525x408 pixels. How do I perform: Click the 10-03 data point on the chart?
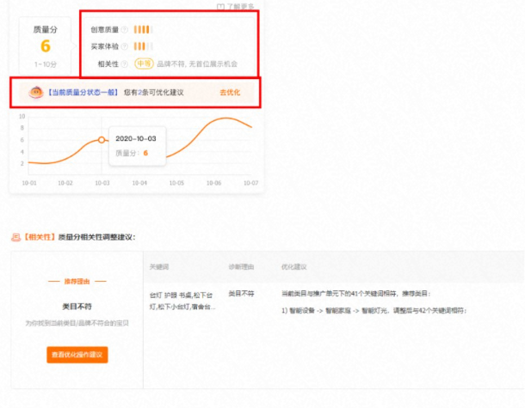[102, 140]
